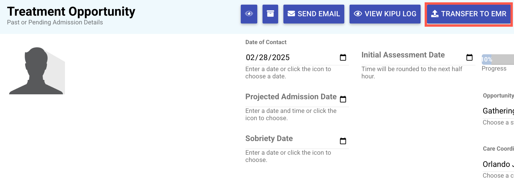Open the Care Coordinator dropdown showing Orlando
Viewport: 514px width, 184px height.
click(498, 164)
